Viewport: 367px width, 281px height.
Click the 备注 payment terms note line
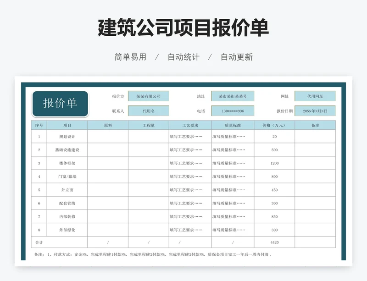[x=153, y=254]
